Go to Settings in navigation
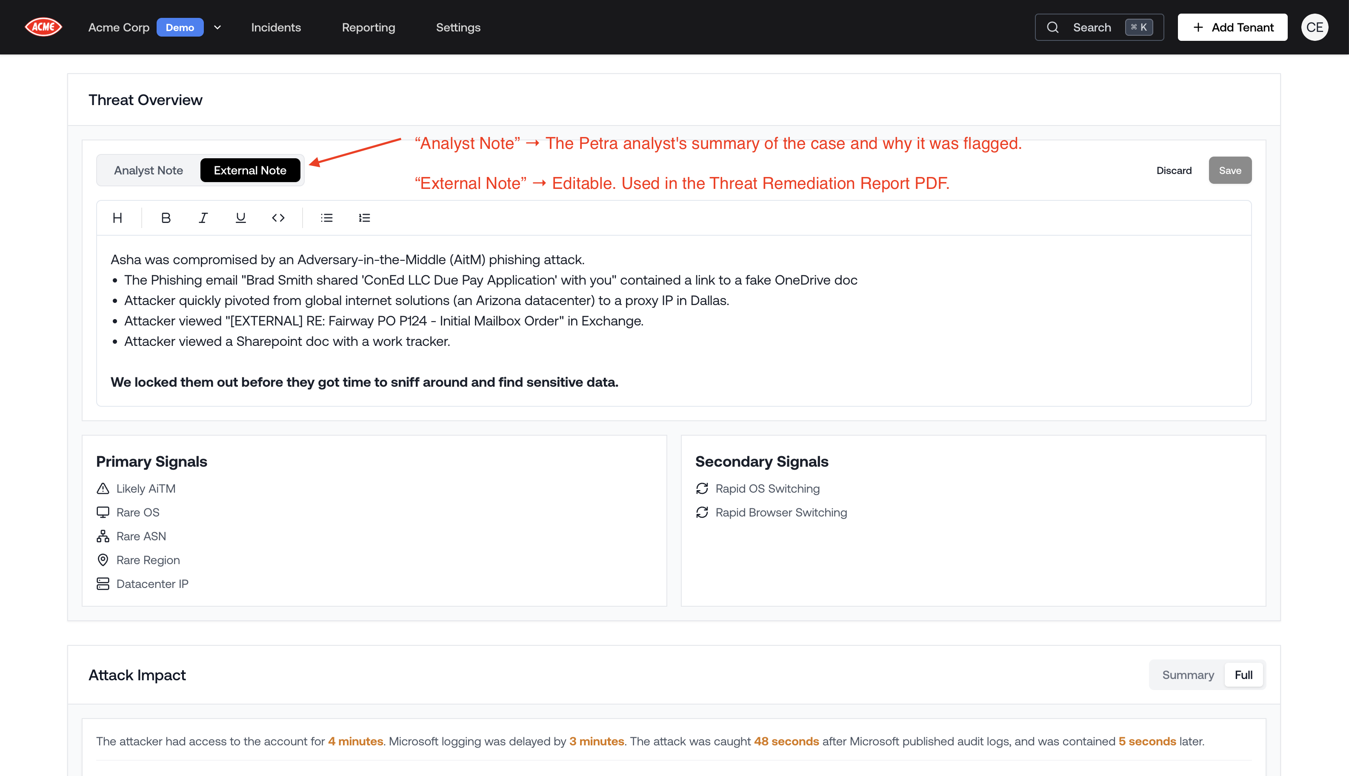Screen dimensions: 1349x776 pos(458,27)
